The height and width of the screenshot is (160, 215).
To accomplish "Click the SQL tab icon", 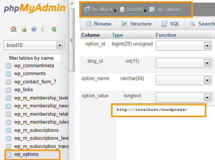I will click(x=164, y=24).
